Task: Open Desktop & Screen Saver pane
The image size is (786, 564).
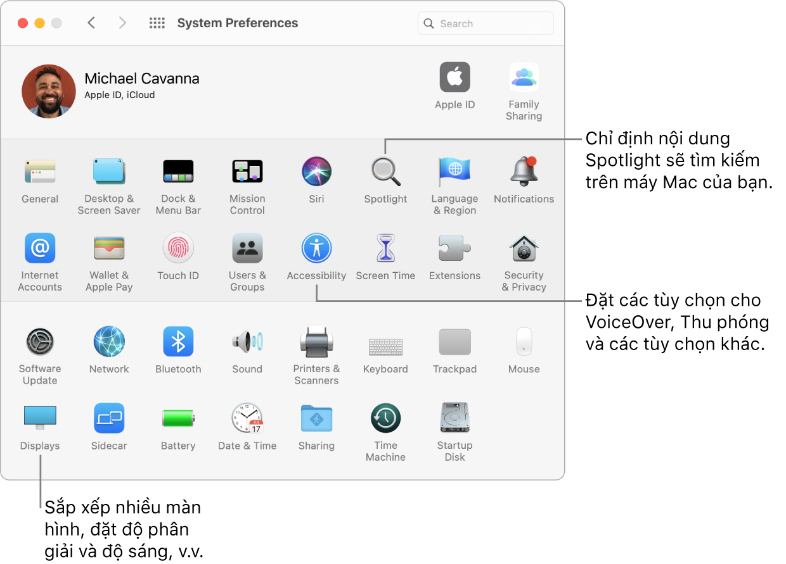Action: point(109,172)
